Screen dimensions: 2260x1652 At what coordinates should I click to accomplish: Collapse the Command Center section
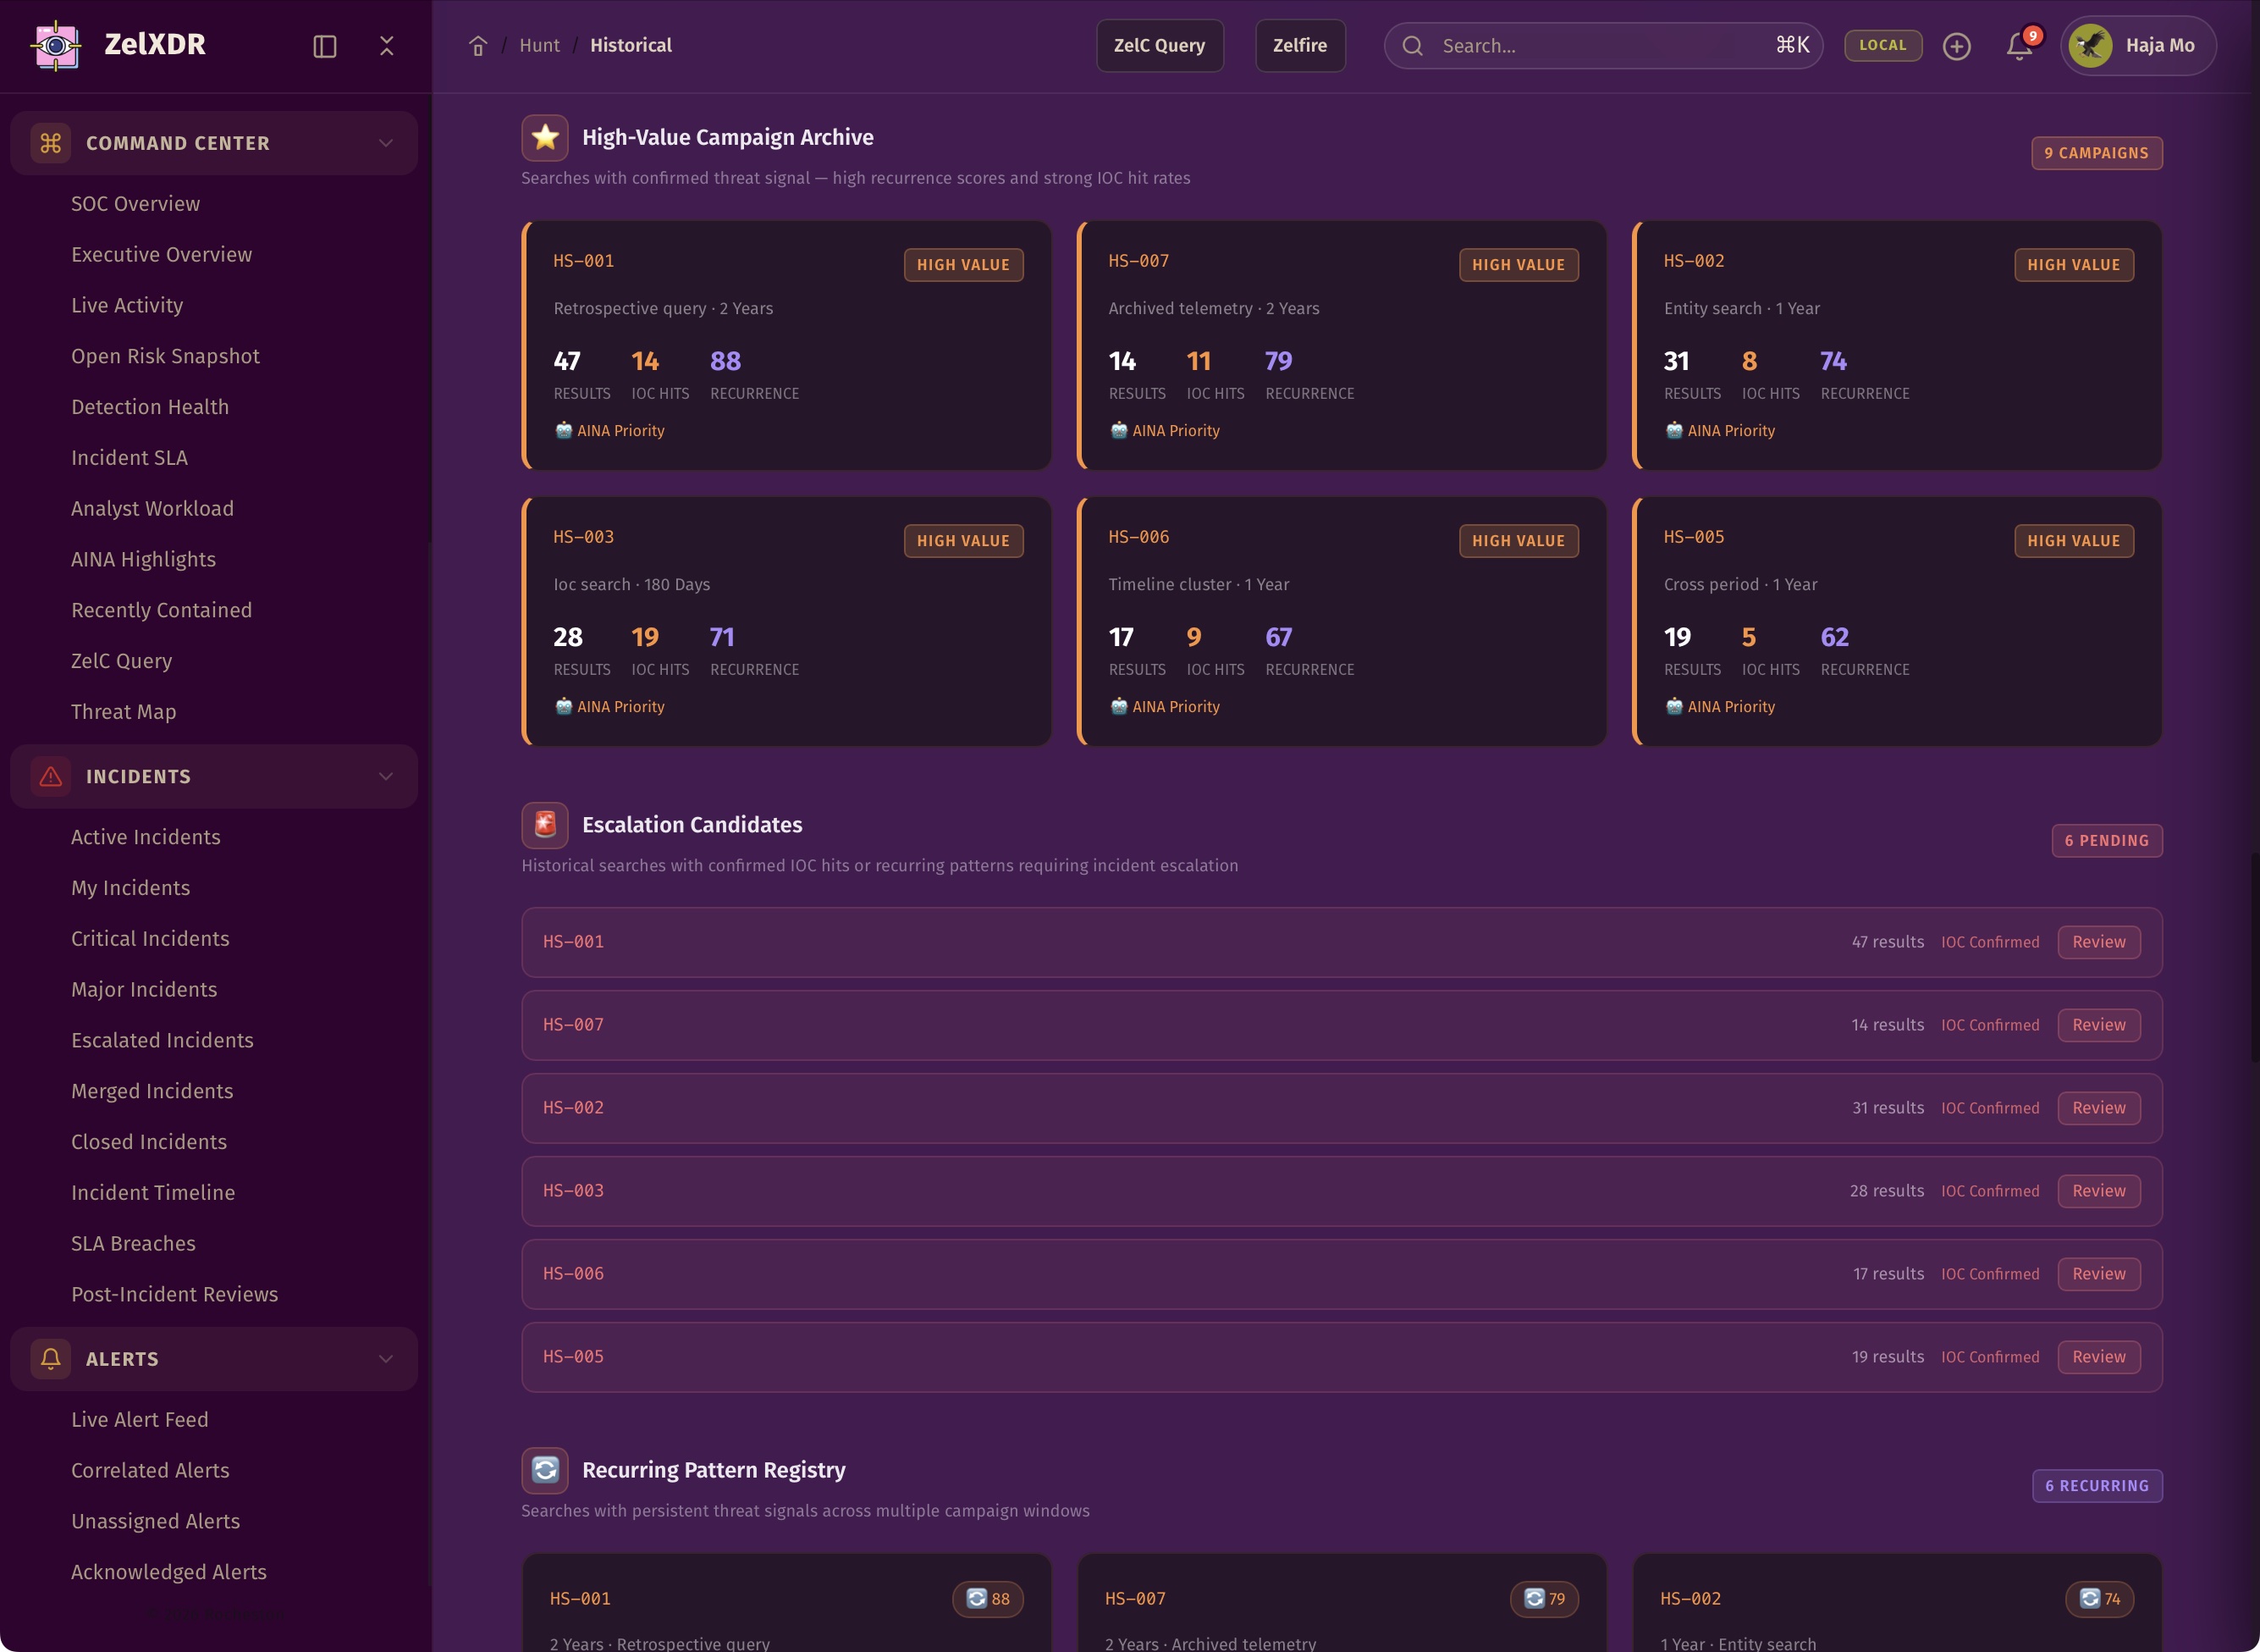(x=386, y=143)
